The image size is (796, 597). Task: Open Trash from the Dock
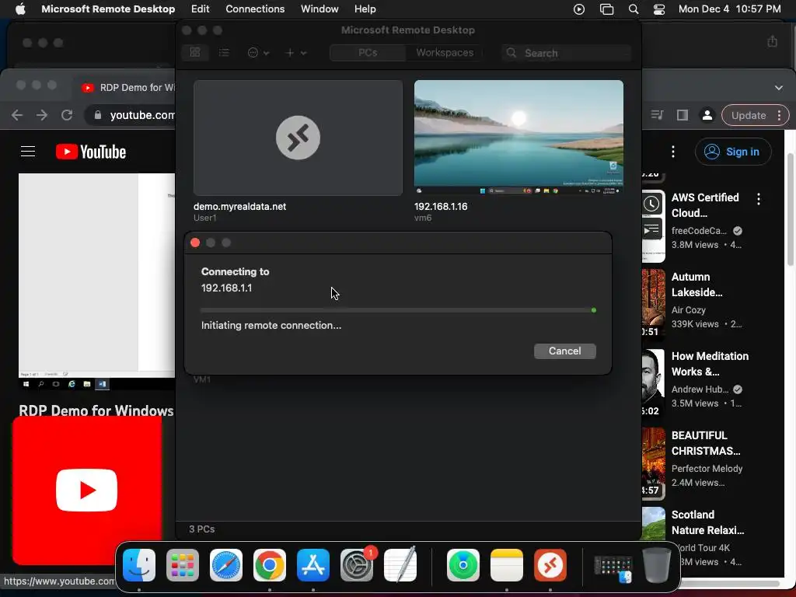(x=657, y=564)
